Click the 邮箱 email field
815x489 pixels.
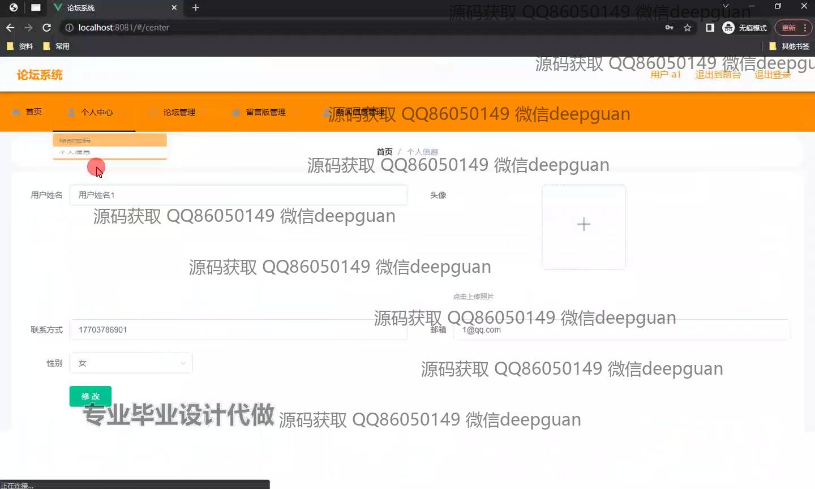[x=621, y=329]
